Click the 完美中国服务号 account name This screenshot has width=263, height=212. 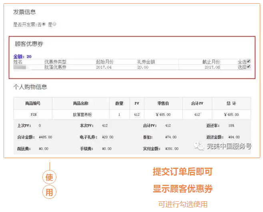click(x=229, y=147)
